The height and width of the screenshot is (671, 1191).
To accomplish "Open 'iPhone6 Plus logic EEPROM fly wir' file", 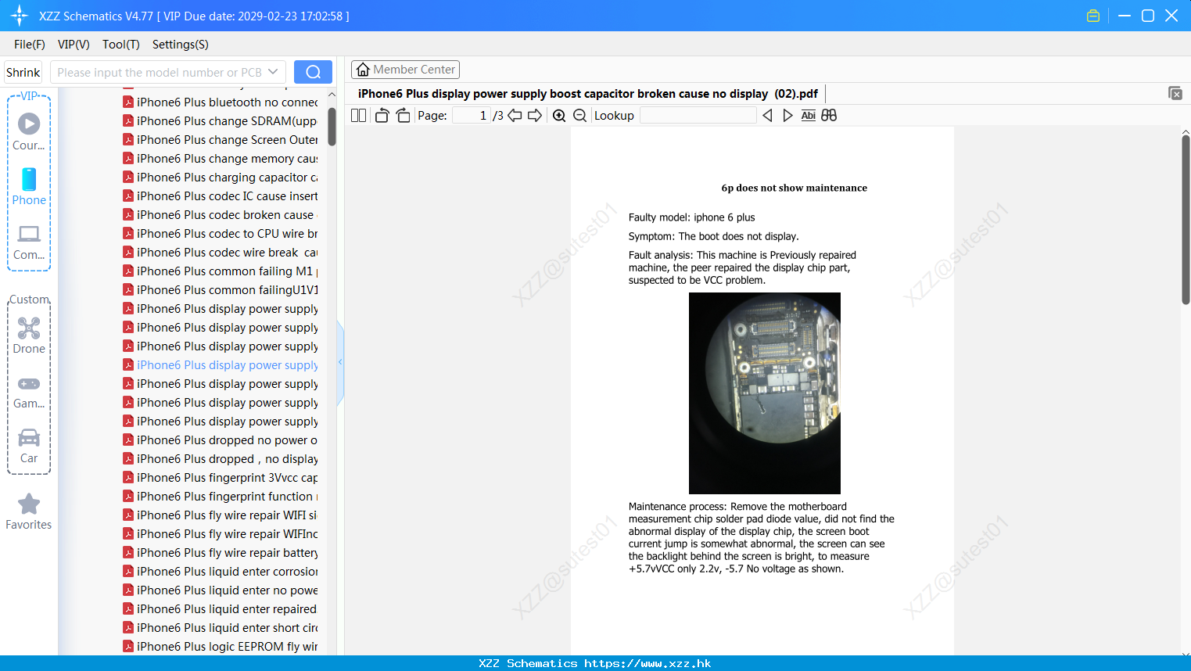I will [221, 647].
